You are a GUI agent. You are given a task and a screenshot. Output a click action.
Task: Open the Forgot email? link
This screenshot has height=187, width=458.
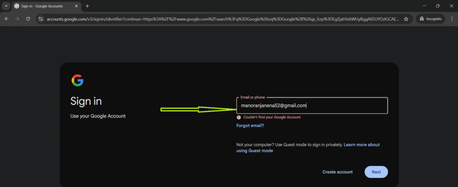(250, 126)
